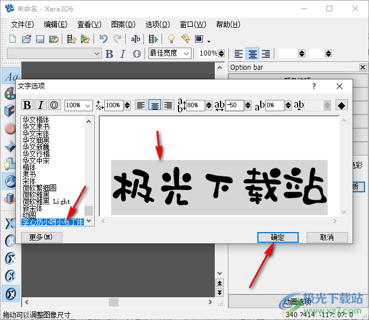Screen dimensions: 369x320
Task: Select the extrusion cube tool in sidebar
Action: pos(10,111)
